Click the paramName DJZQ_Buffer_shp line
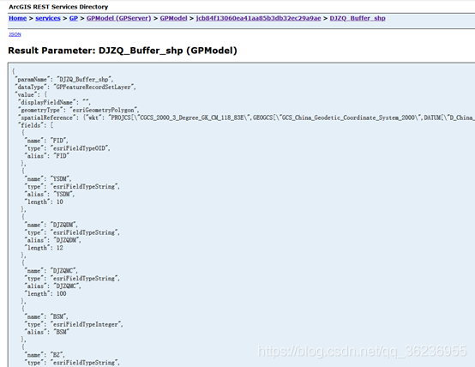 coord(64,80)
